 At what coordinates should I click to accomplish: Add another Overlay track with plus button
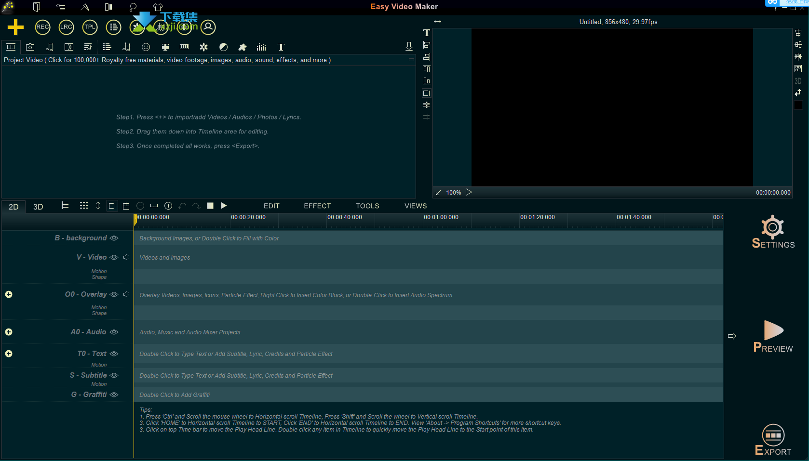click(9, 294)
